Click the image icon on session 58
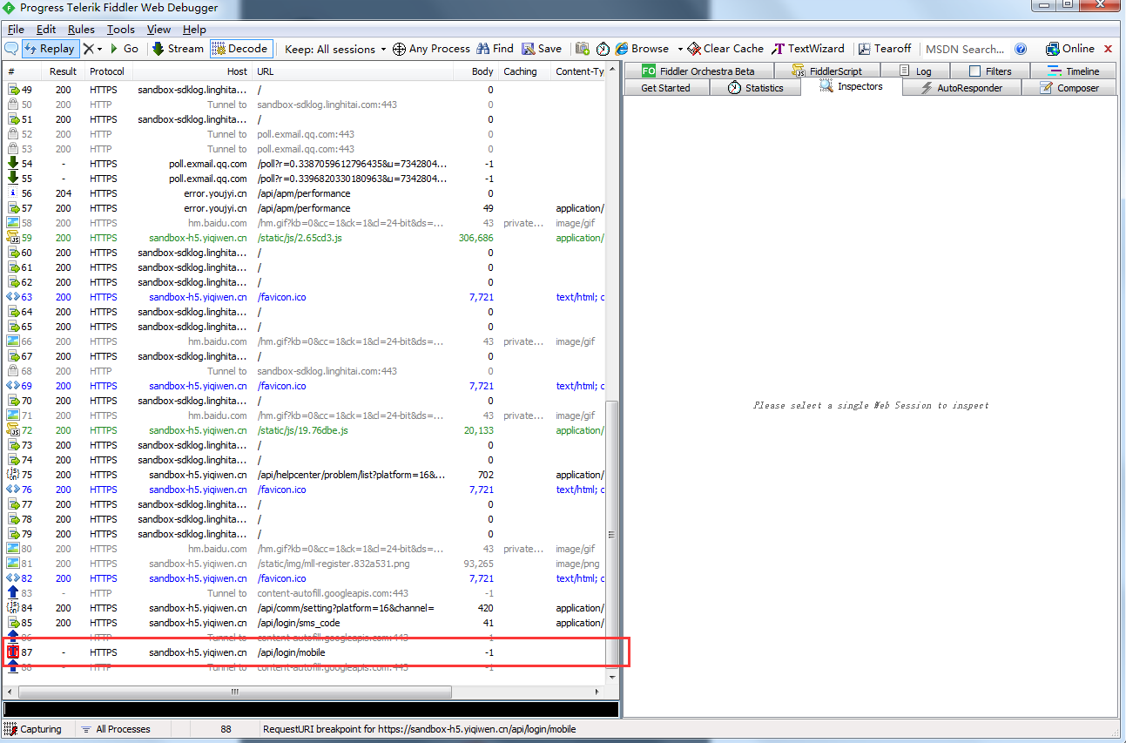 click(12, 223)
